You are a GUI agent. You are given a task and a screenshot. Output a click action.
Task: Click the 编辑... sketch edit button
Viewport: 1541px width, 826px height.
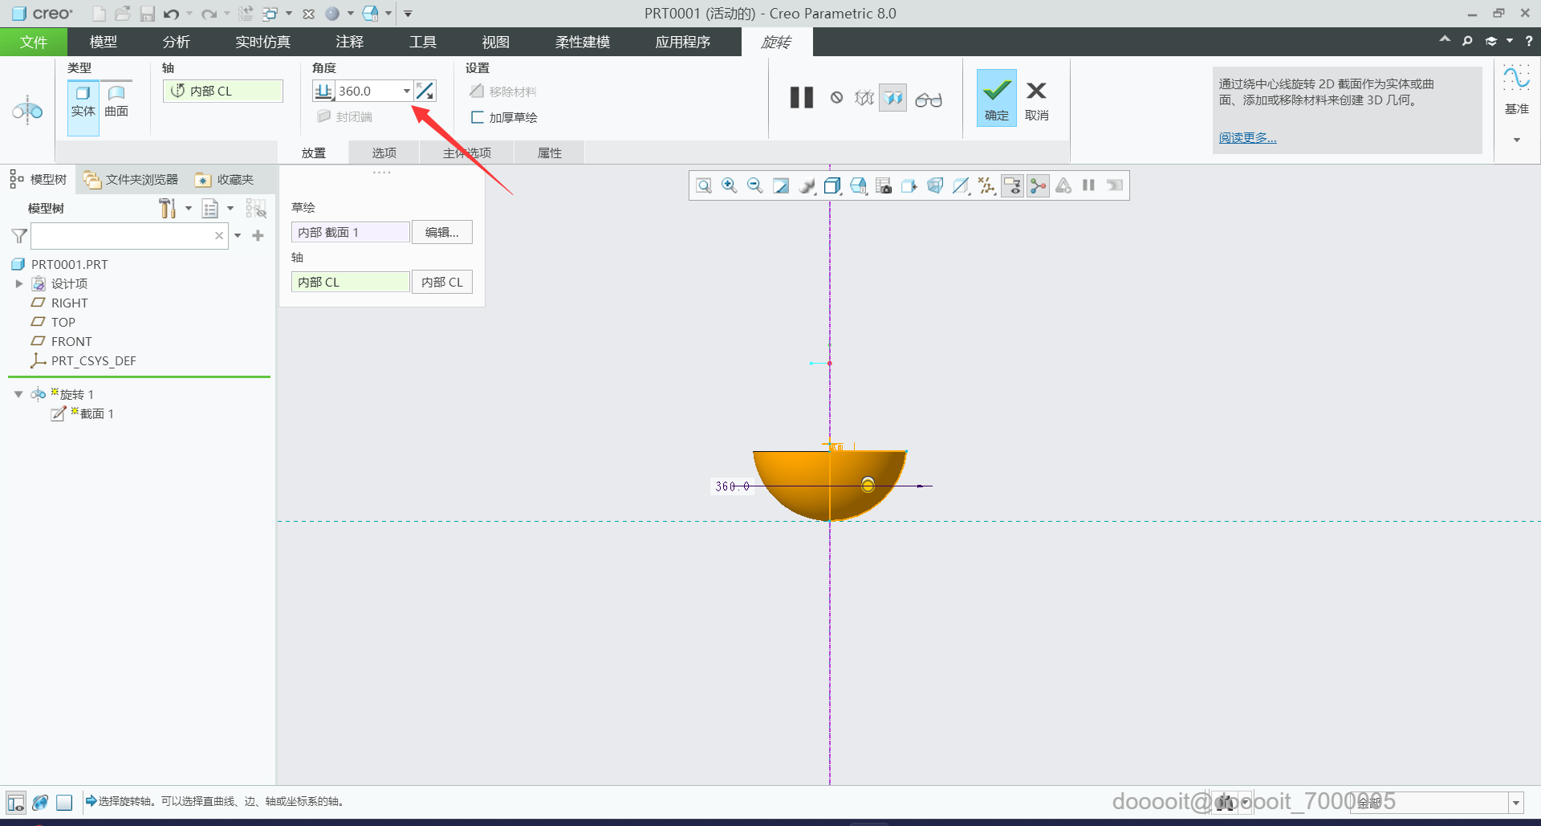442,232
